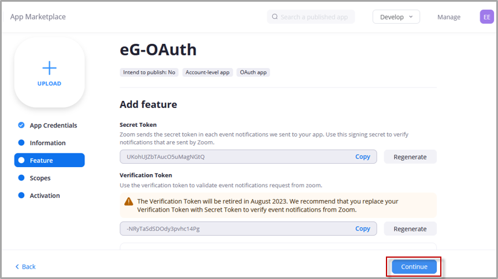Click the Secret Token value field
498x279 pixels.
(x=248, y=157)
